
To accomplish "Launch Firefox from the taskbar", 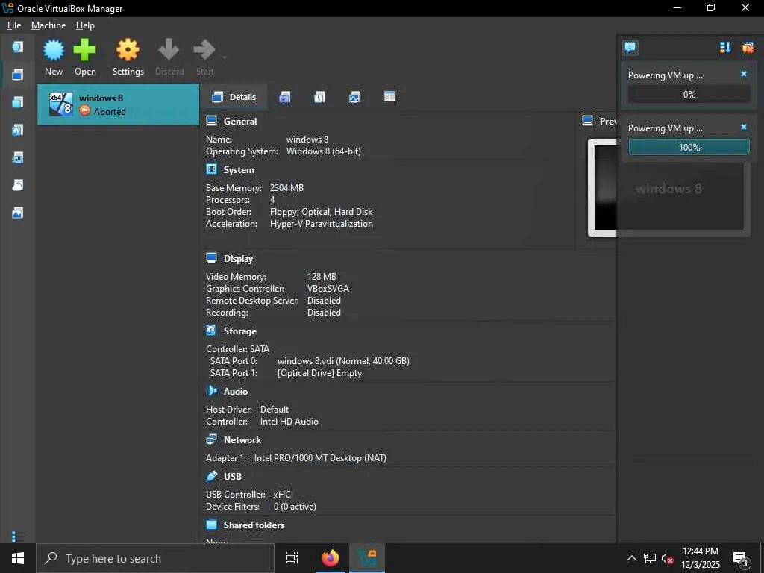I will pyautogui.click(x=331, y=558).
